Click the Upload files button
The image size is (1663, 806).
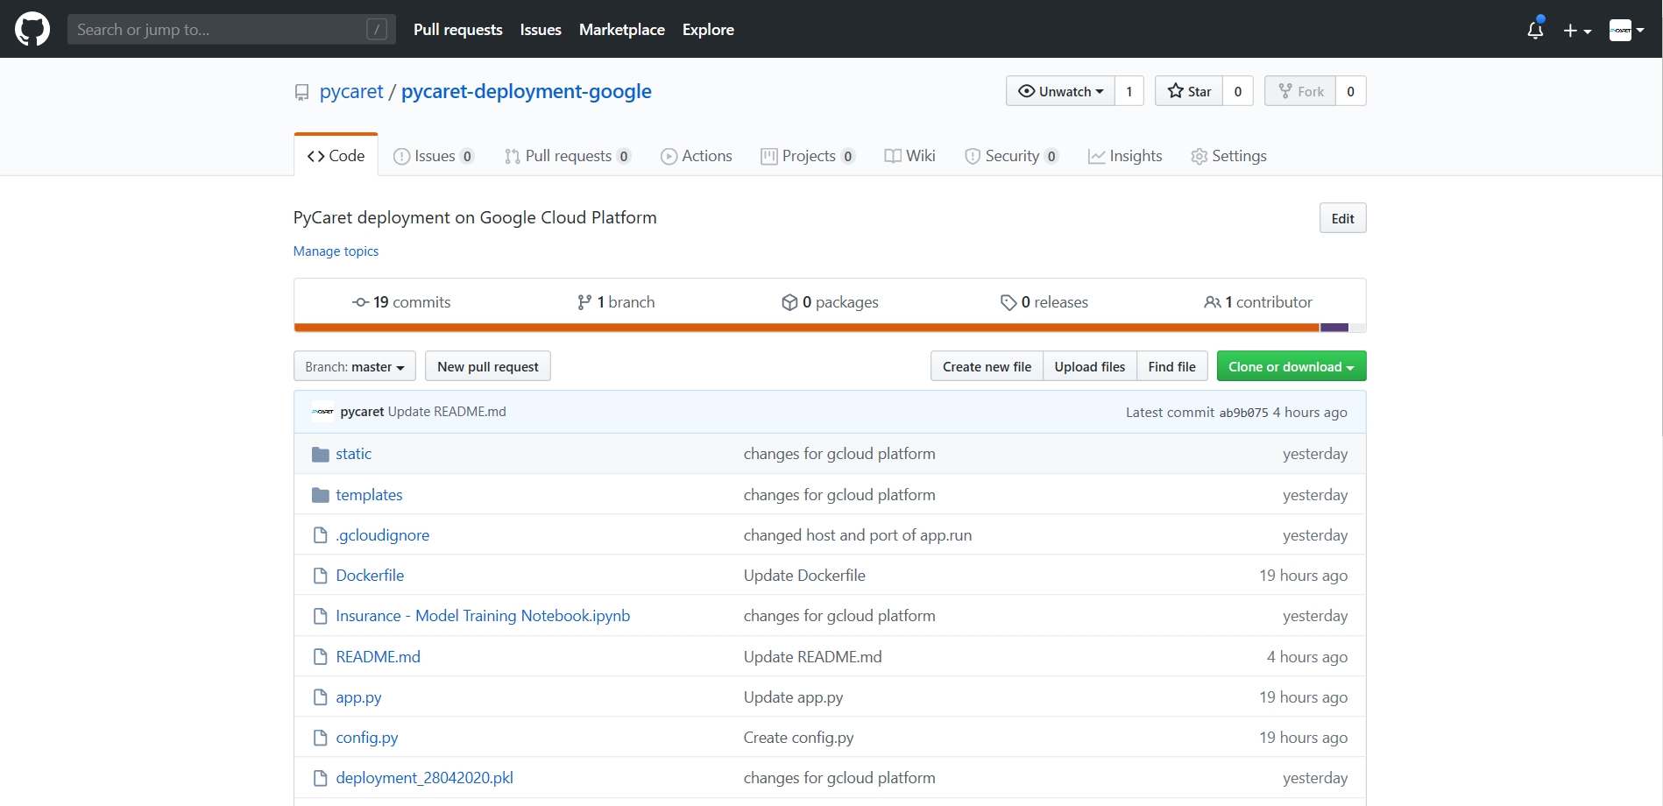coord(1089,366)
